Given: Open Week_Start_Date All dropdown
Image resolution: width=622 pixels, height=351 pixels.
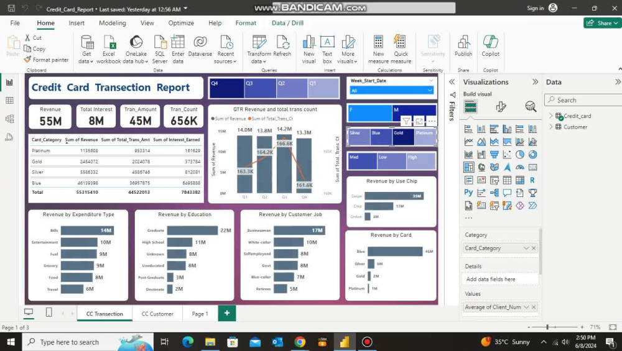Looking at the screenshot, I should (x=391, y=90).
